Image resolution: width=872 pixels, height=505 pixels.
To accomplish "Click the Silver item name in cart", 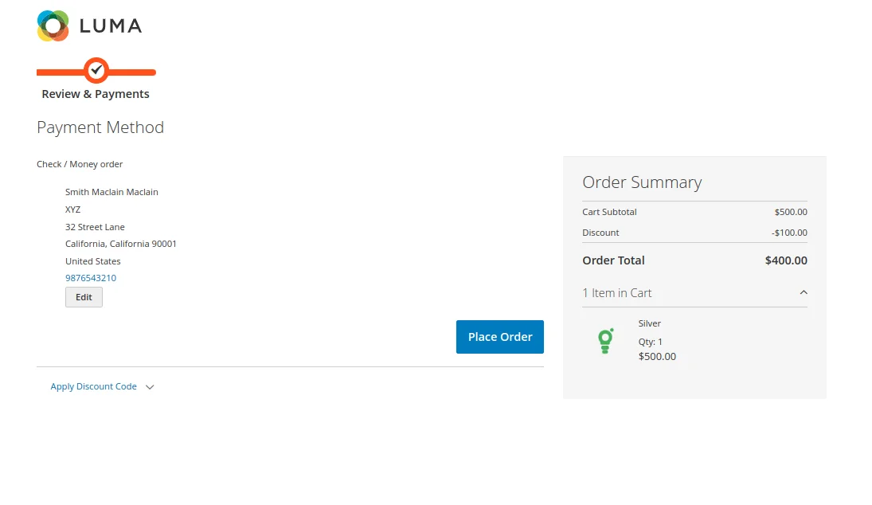I will 649,323.
